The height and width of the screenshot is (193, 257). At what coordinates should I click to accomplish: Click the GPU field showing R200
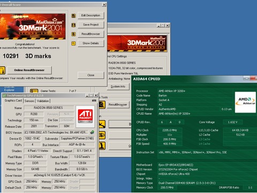34,114
